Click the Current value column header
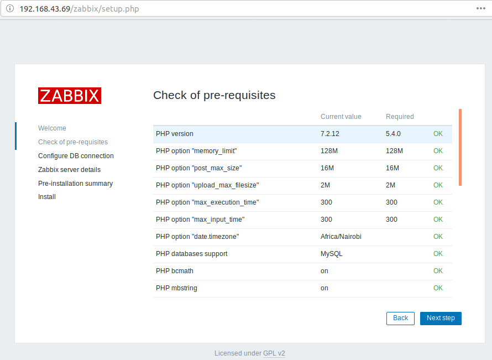 click(341, 117)
